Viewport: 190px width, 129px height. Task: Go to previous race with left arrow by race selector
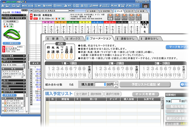coord(31,11)
